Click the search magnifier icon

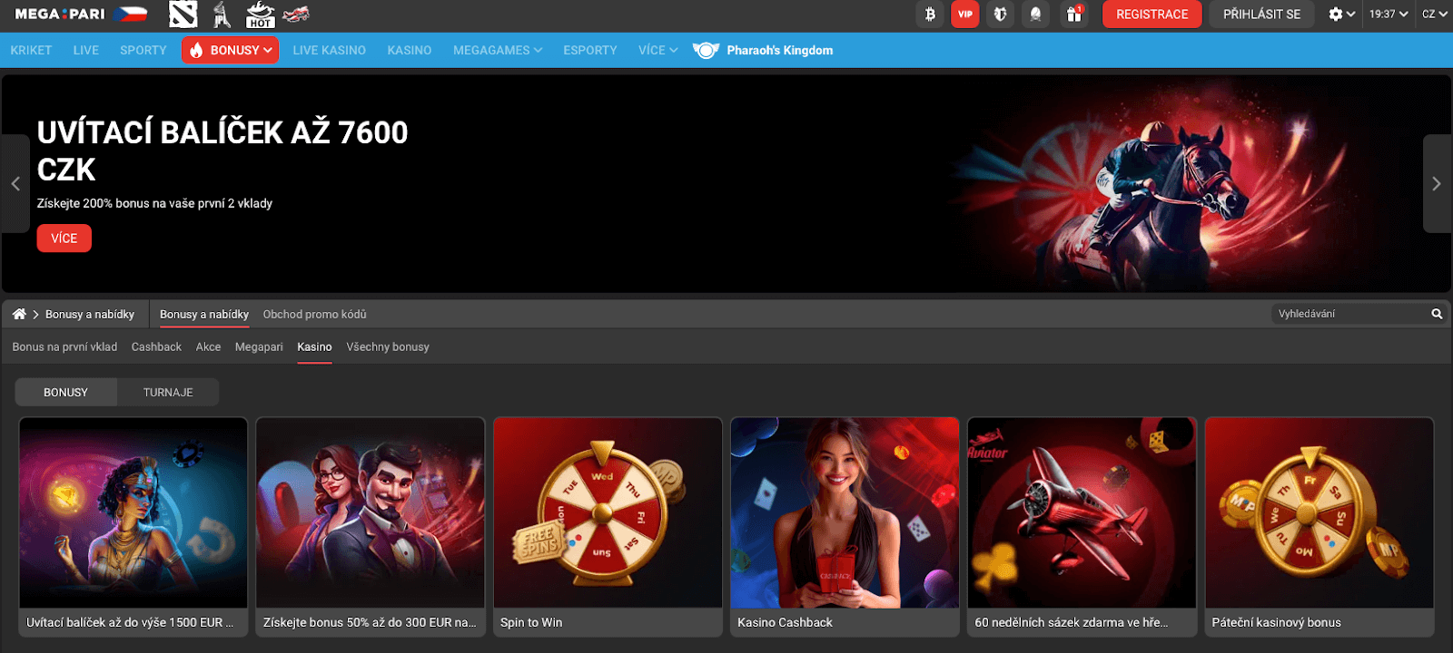click(x=1437, y=314)
